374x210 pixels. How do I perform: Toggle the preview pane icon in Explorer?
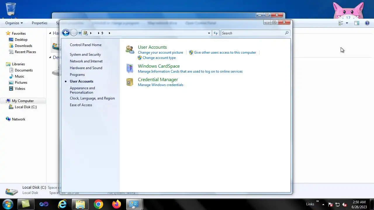357,23
